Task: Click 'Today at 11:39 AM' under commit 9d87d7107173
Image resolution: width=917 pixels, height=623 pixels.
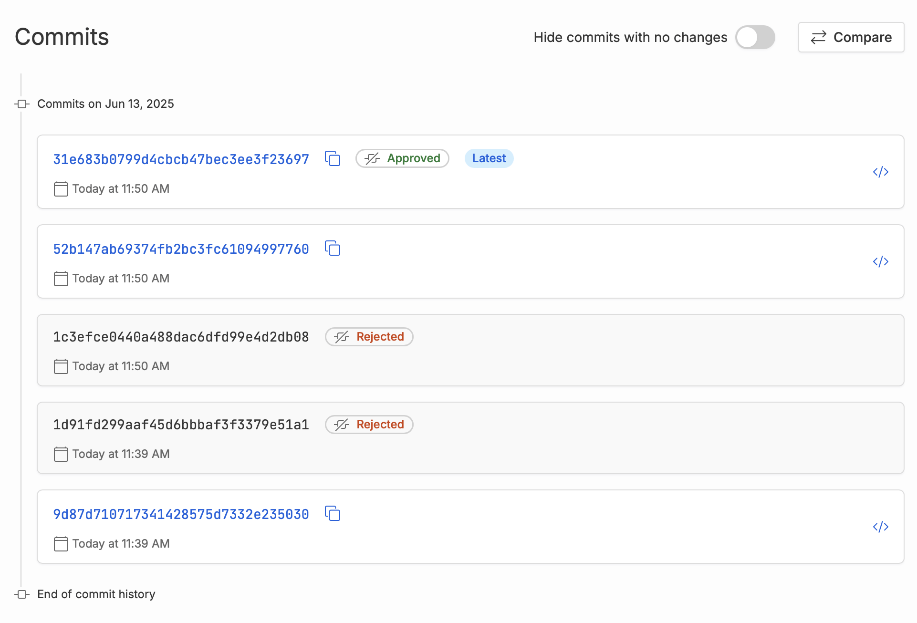Action: click(x=121, y=544)
